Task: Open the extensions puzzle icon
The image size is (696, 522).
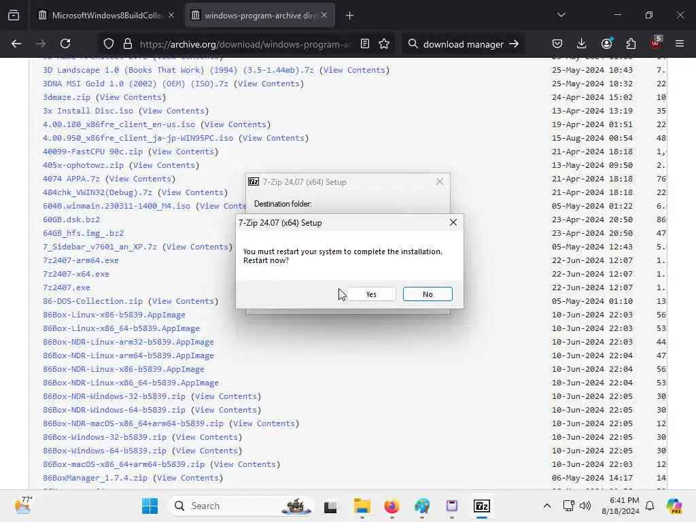Action: coord(631,43)
